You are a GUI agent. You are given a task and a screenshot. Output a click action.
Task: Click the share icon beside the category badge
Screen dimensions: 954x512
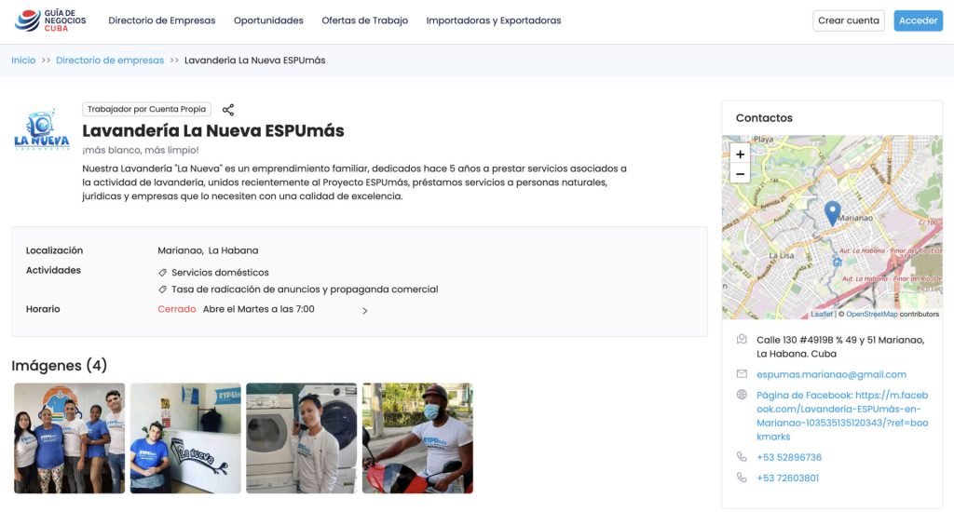click(x=228, y=110)
